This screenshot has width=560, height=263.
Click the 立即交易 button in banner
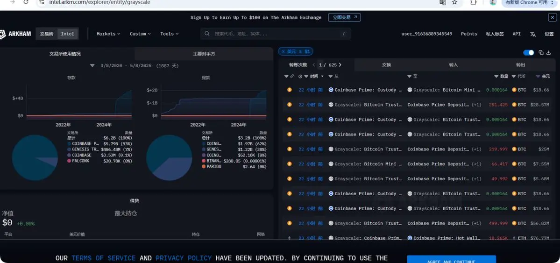point(344,17)
